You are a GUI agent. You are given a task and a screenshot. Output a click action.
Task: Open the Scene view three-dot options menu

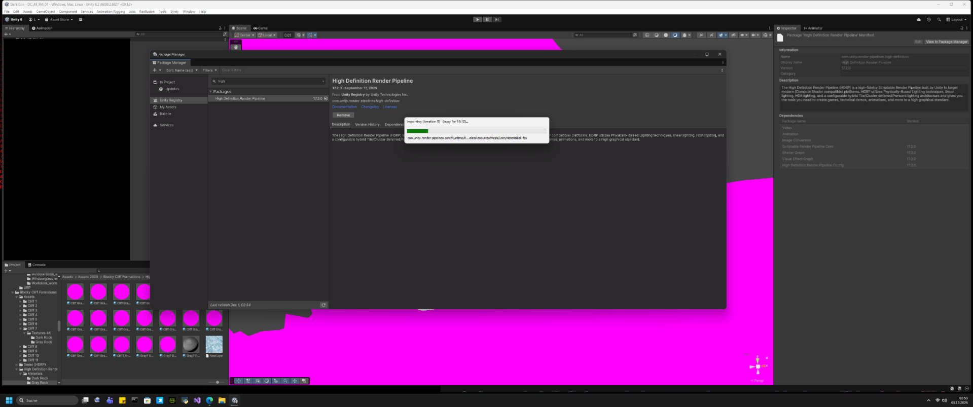770,28
